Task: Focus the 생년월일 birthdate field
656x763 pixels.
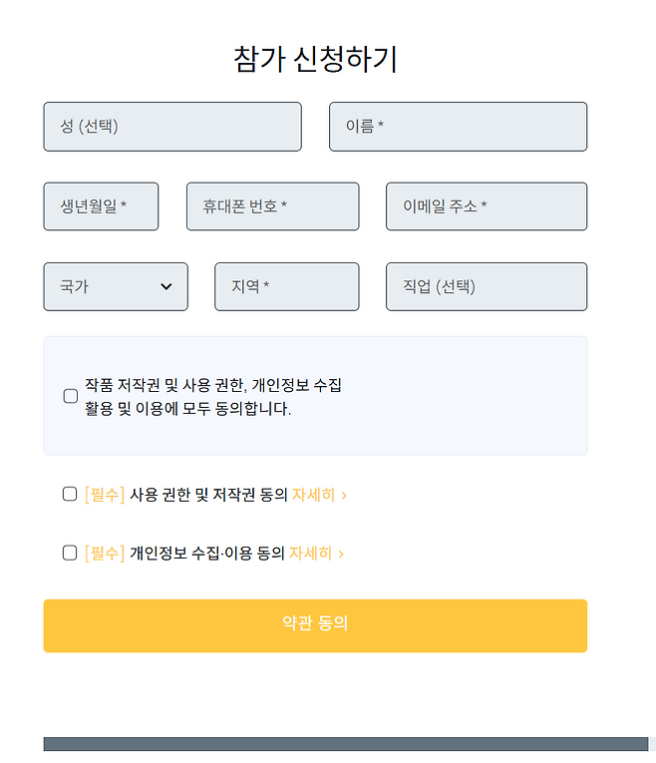Action: click(x=101, y=206)
